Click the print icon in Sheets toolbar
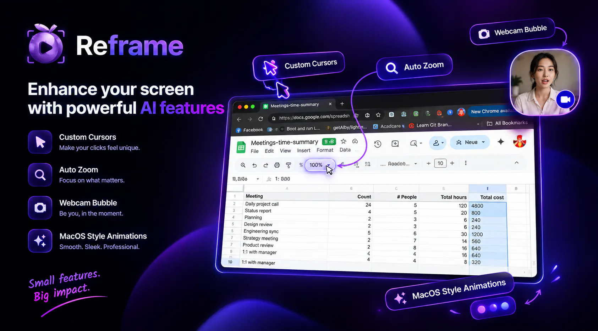The height and width of the screenshot is (331, 598). coord(277,165)
